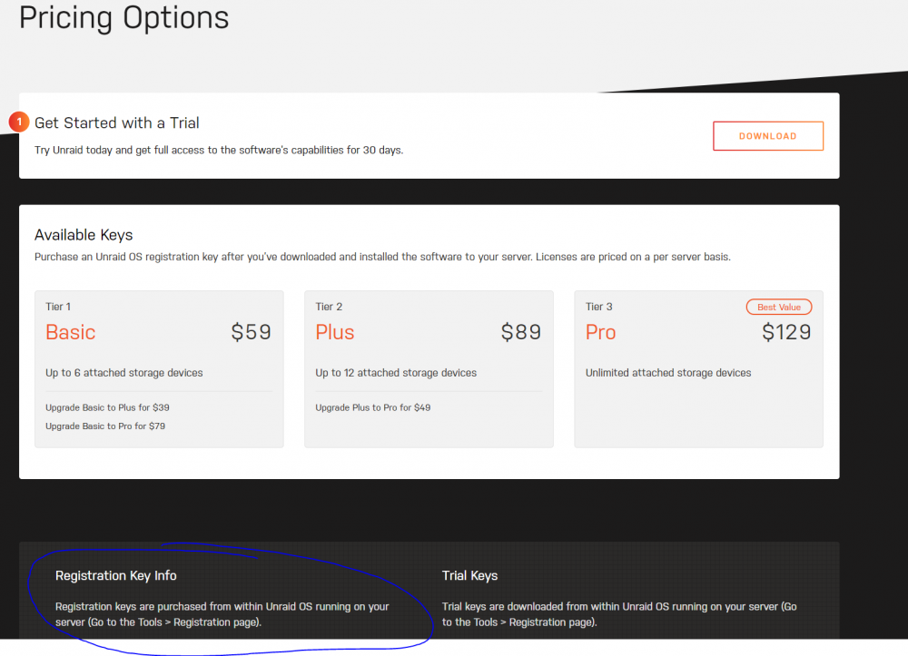Select the Best Value badge on Pro

(779, 308)
